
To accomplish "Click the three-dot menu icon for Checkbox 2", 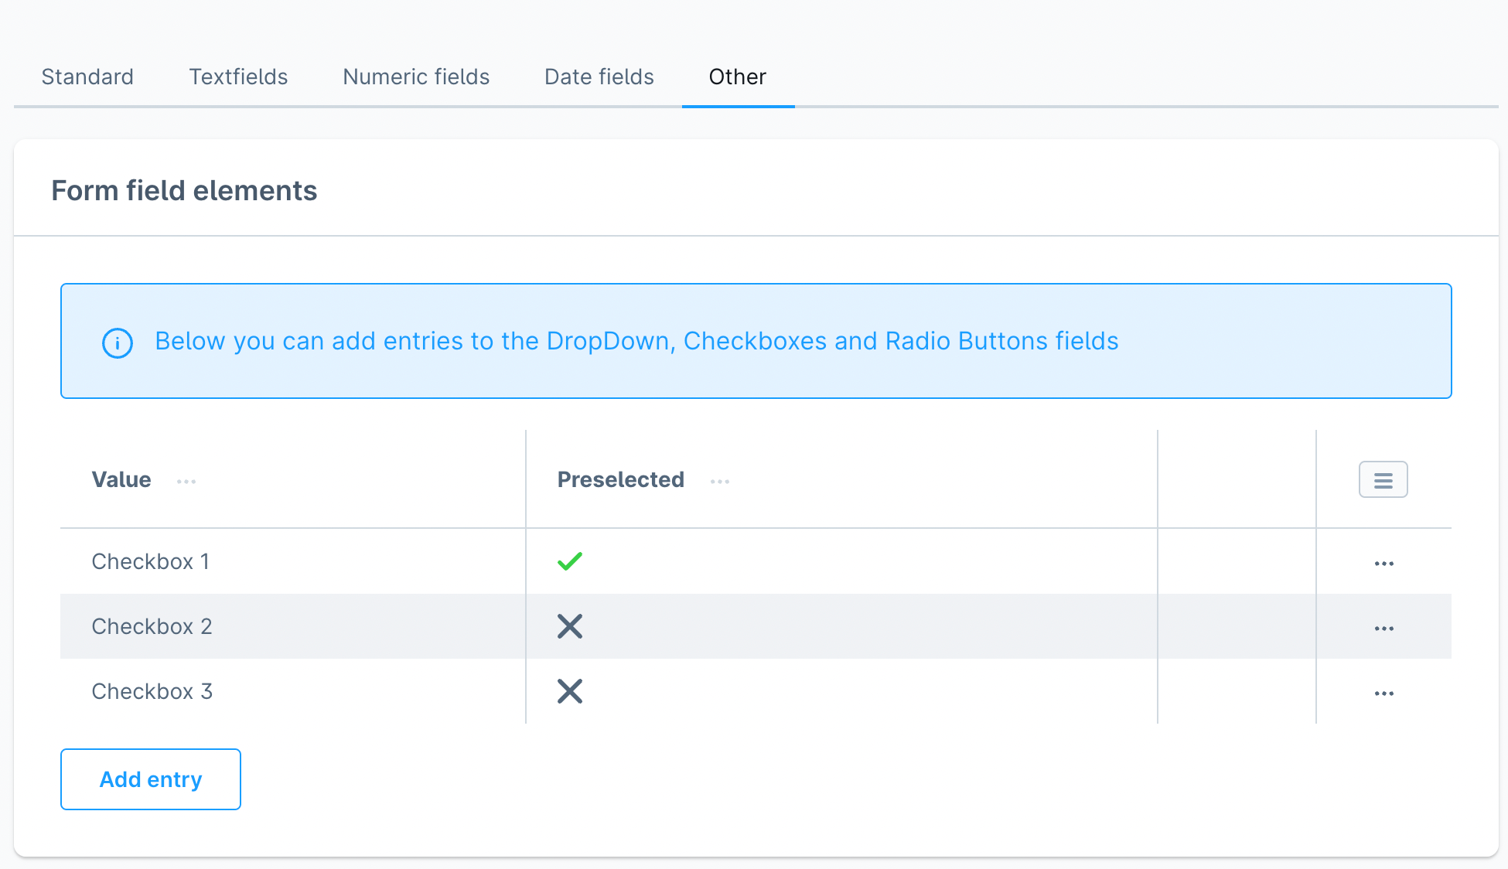I will [x=1383, y=625].
